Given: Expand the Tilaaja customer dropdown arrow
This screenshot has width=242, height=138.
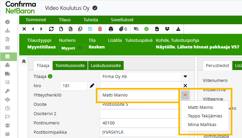Looking at the screenshot, I should [x=185, y=76].
